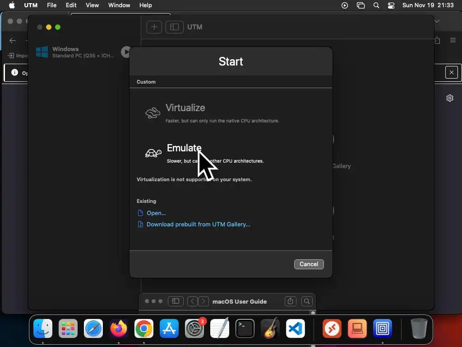Download prebuilt from UTM Gallery link
This screenshot has height=347, width=462.
coord(194,225)
